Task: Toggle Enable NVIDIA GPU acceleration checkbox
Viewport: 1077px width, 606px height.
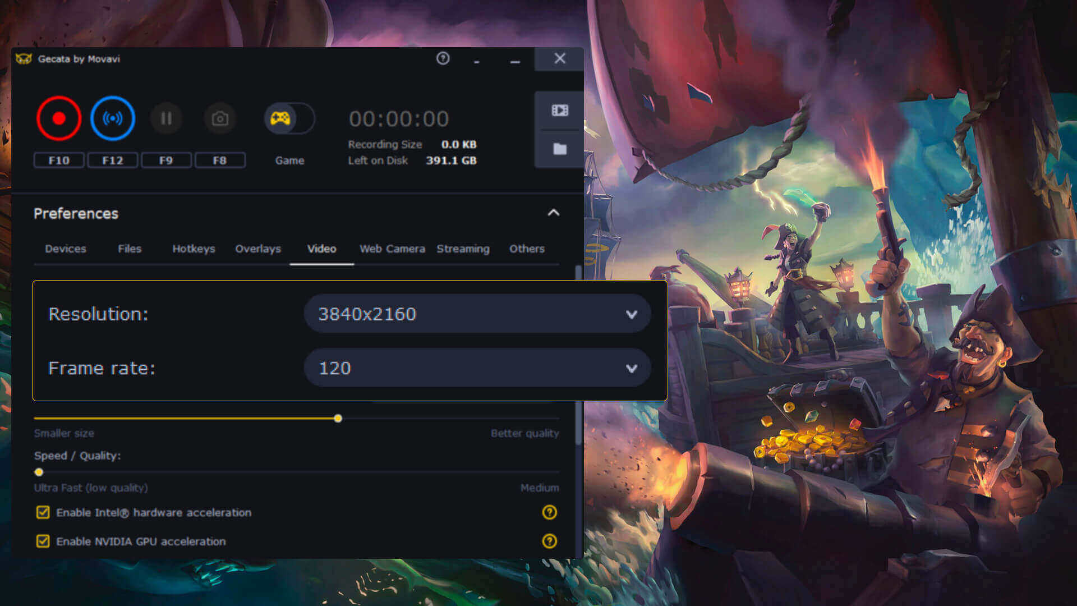Action: (x=43, y=541)
